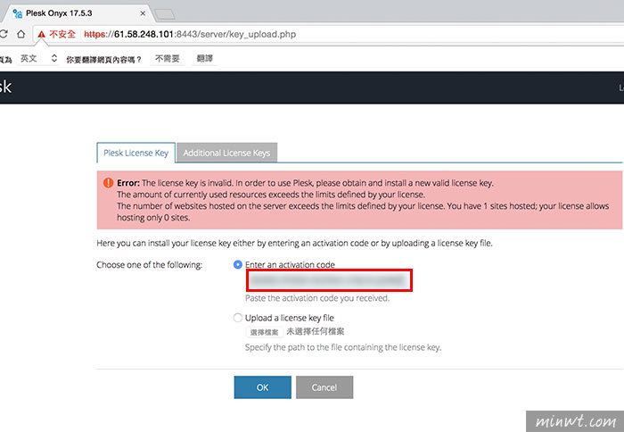Viewport: 624px width, 432px height.
Task: Click the Plesk logo in header
Action: pyautogui.click(x=5, y=87)
